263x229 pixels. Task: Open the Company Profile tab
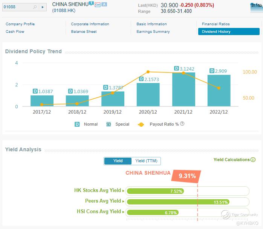(x=20, y=24)
